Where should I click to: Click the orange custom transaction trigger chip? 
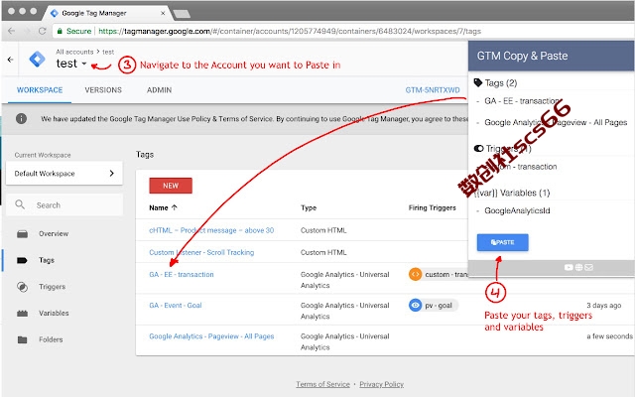[439, 274]
